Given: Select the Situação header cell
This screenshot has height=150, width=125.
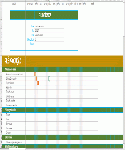Looking at the screenshot, I should pyautogui.click(x=92, y=4).
